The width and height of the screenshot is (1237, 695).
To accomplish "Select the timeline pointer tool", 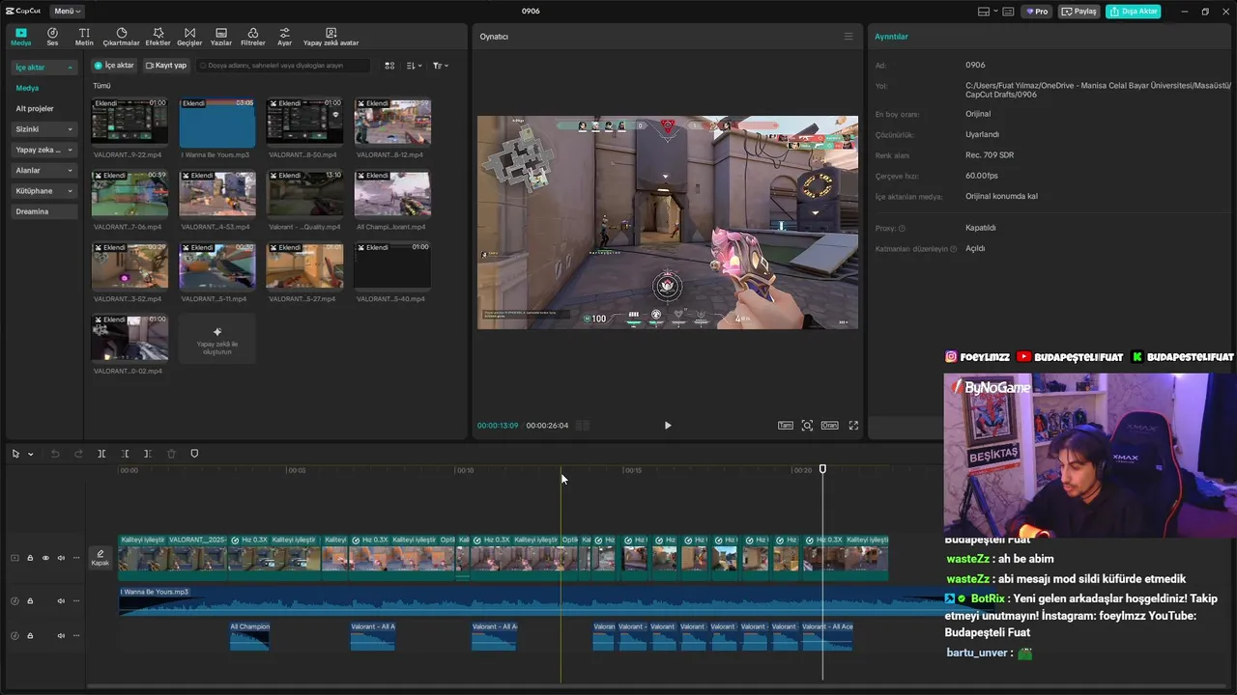I will pyautogui.click(x=15, y=454).
